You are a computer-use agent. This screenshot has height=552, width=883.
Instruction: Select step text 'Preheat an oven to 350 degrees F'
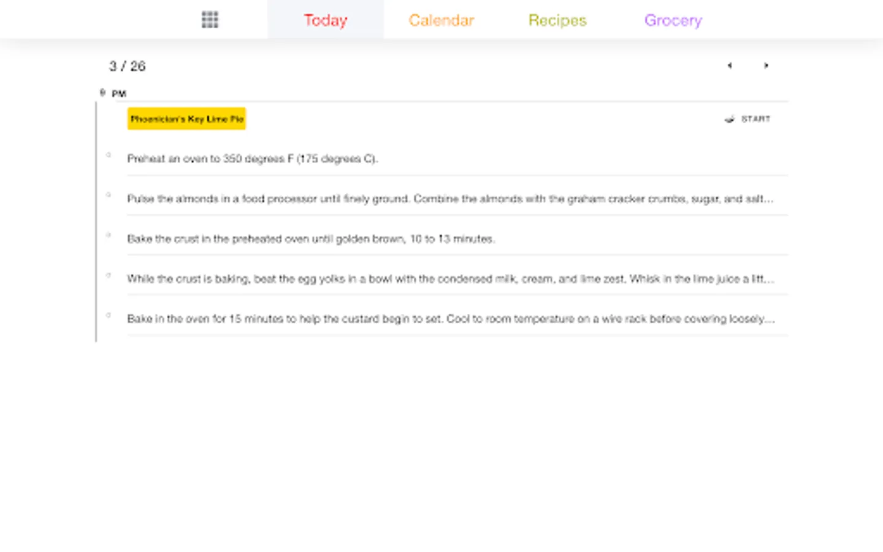(x=253, y=159)
